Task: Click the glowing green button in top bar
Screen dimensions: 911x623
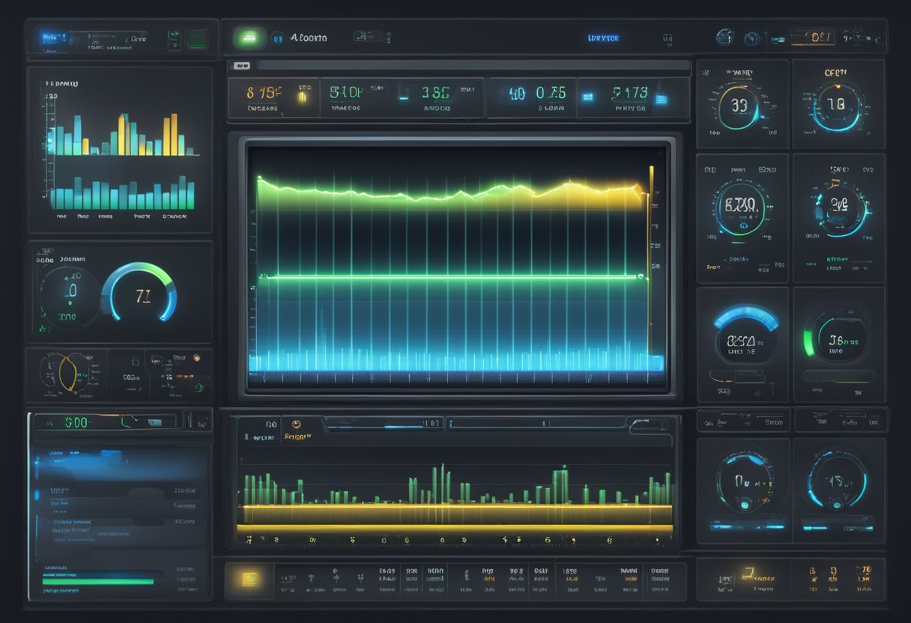Action: point(247,37)
